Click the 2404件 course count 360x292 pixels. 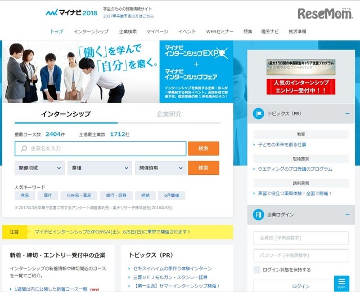[x=55, y=134]
